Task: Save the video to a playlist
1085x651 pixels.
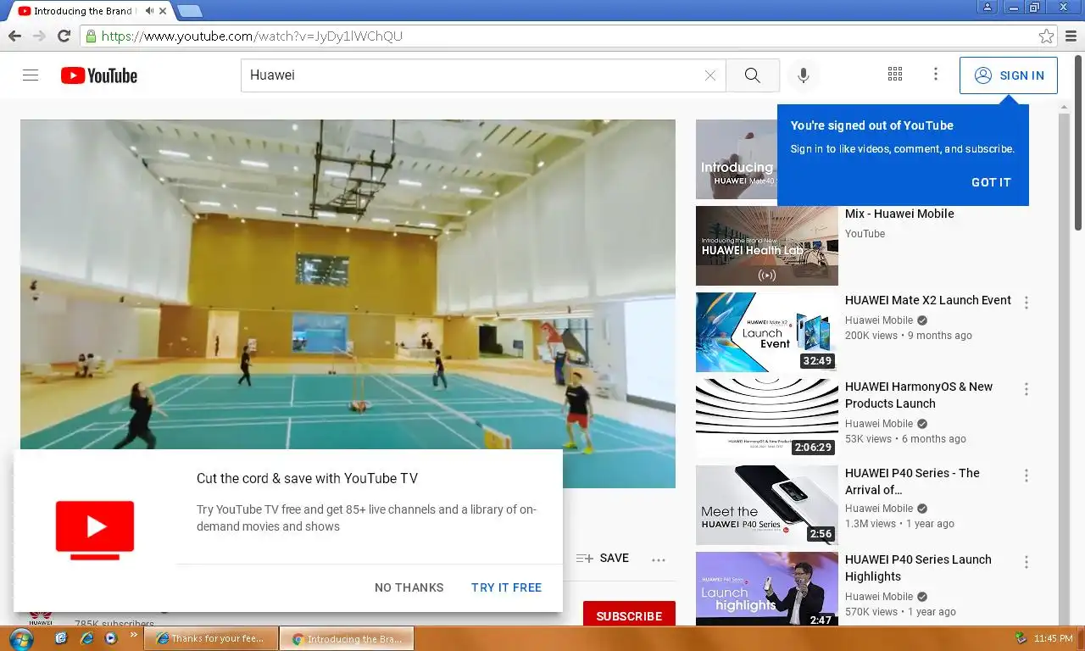Action: pyautogui.click(x=603, y=559)
